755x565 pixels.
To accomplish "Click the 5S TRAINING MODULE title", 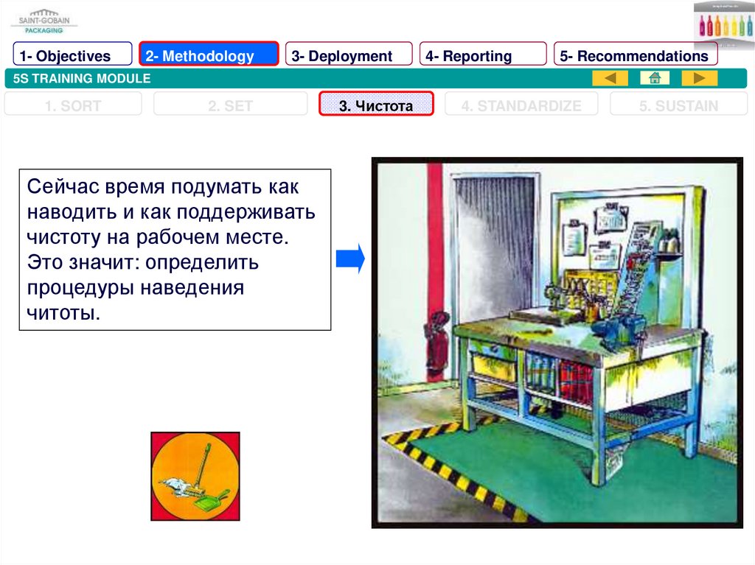I will 82,78.
